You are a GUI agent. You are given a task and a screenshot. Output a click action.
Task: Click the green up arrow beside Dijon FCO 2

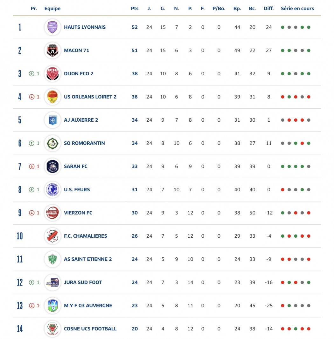tap(31, 74)
